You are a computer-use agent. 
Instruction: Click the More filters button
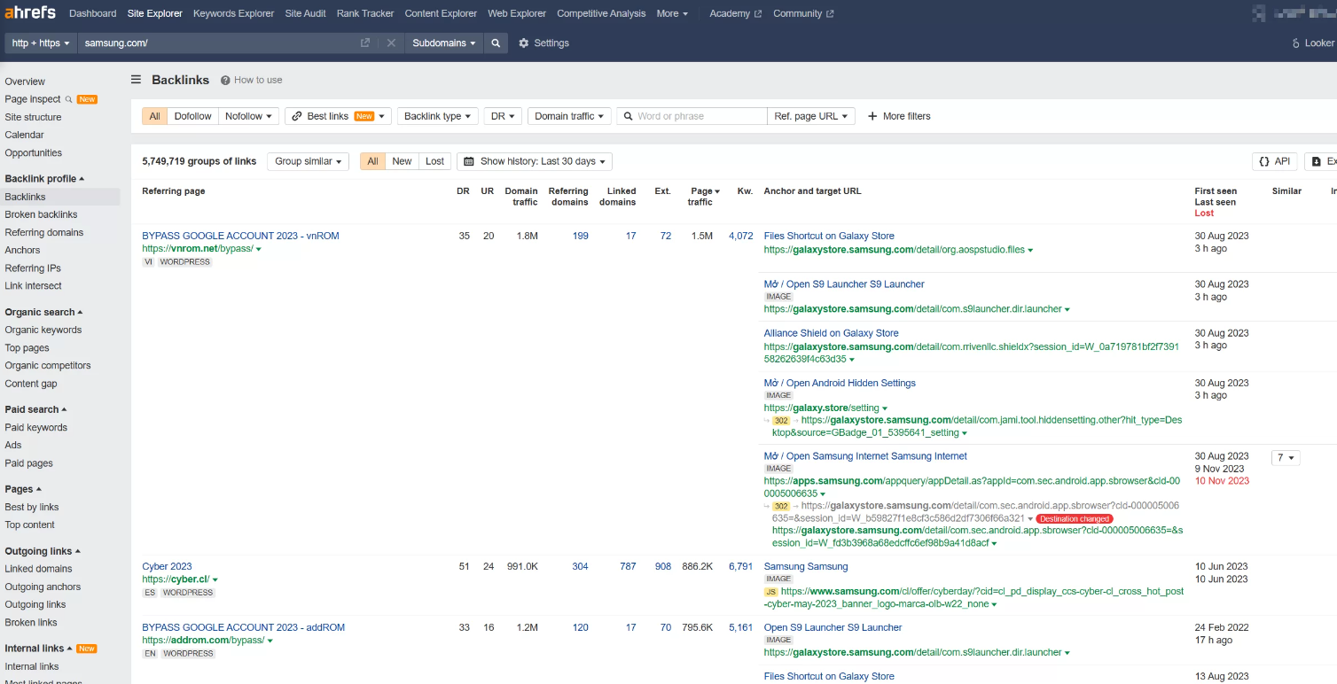pyautogui.click(x=899, y=116)
